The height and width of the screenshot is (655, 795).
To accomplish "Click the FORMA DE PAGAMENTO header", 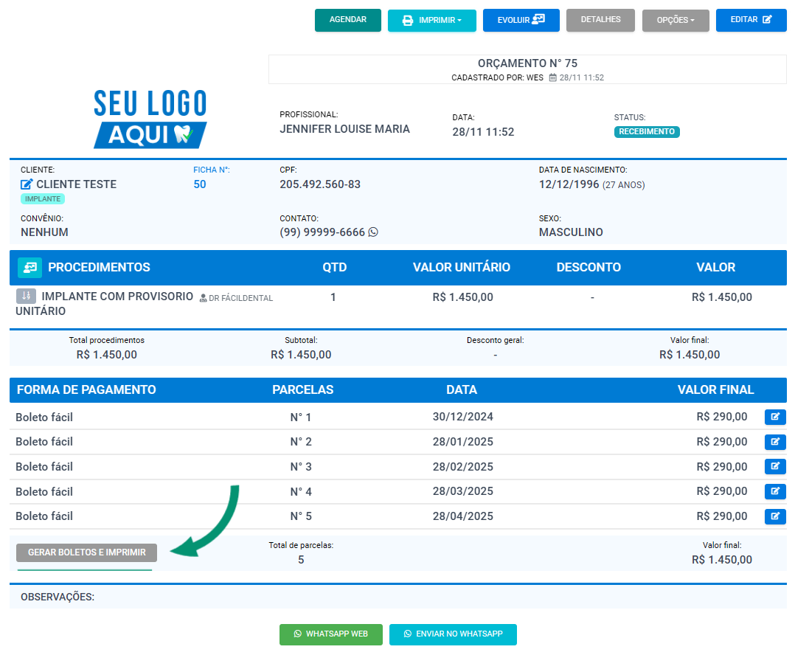I will [86, 389].
